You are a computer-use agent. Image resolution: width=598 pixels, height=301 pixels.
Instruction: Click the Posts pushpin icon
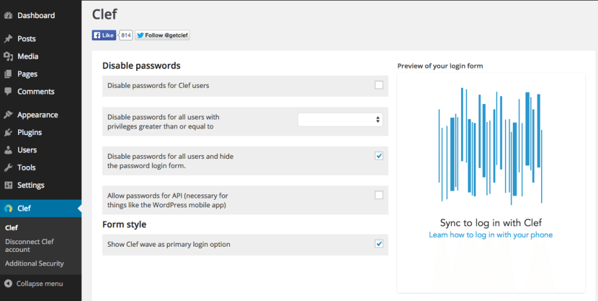[x=8, y=39]
